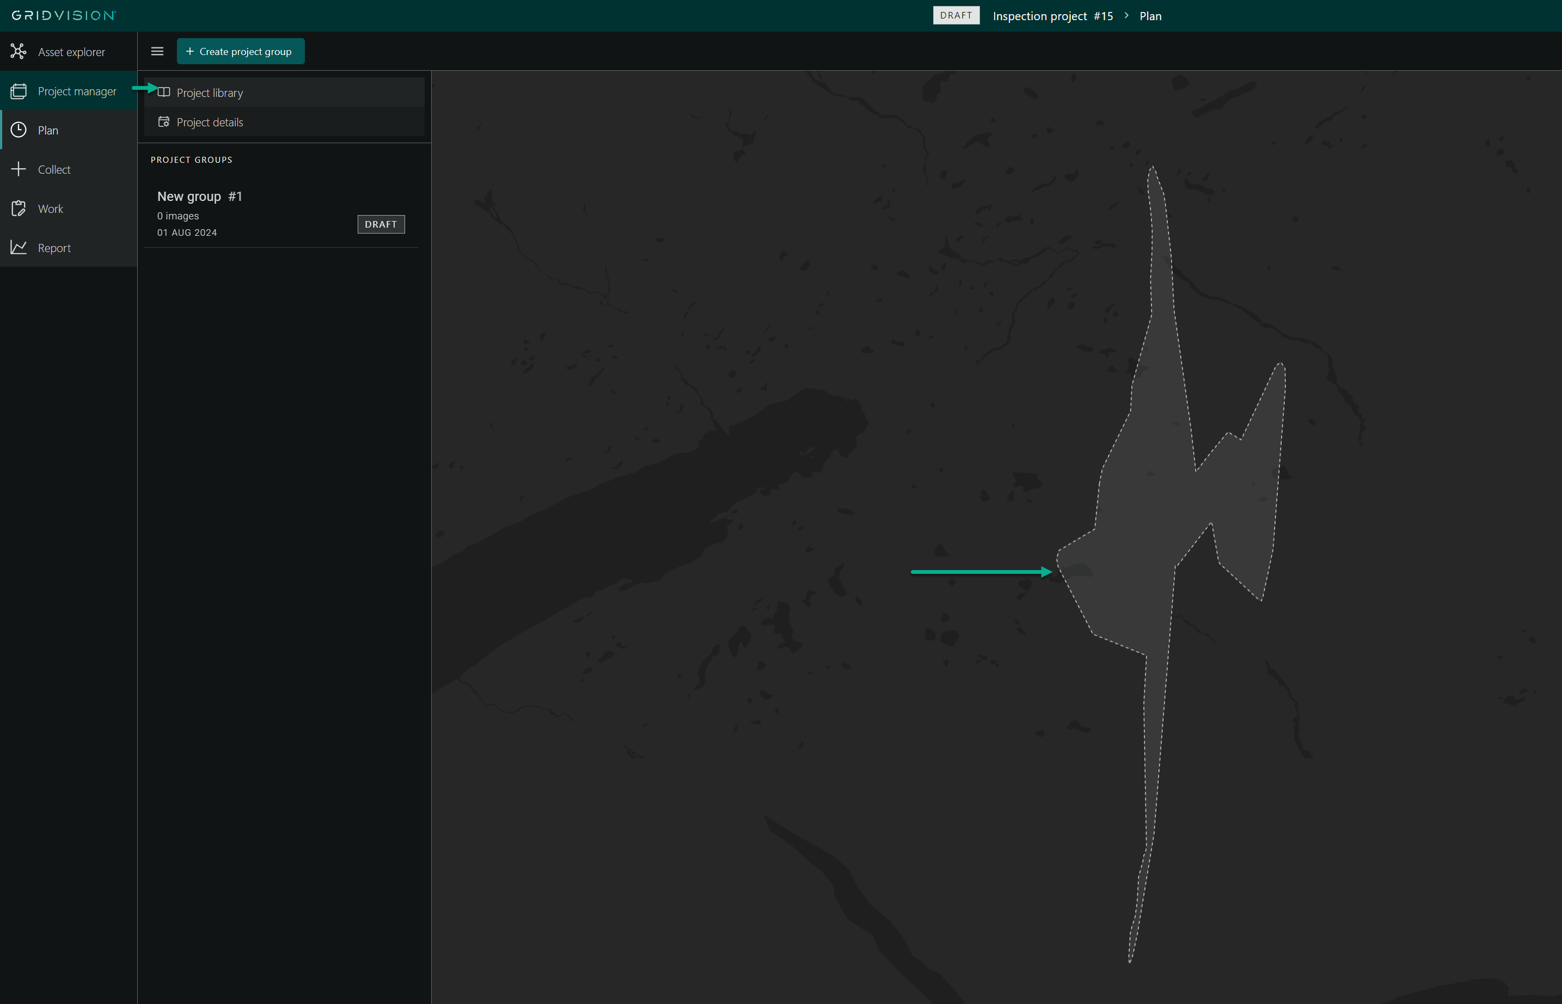
Task: Click the GridVision logo
Action: [63, 15]
